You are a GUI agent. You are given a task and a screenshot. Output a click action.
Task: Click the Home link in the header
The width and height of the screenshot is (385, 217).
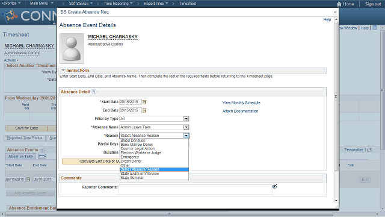[348, 4]
